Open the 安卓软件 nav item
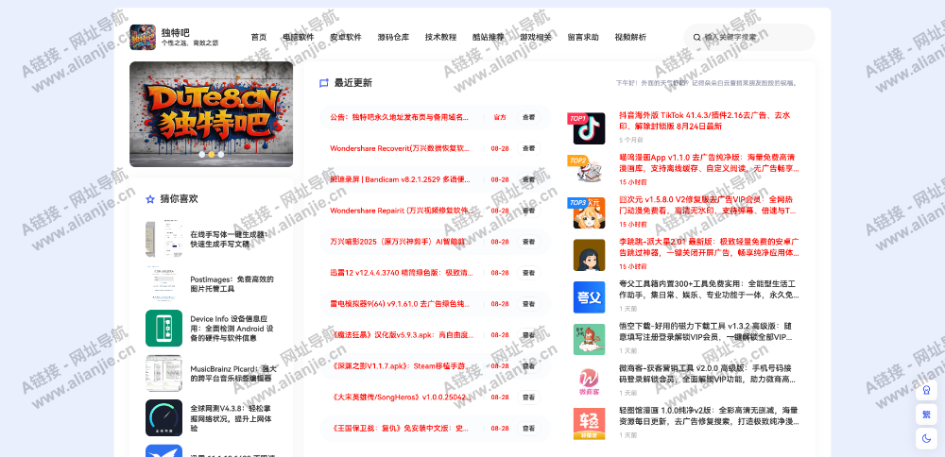The width and height of the screenshot is (945, 457). tap(346, 38)
